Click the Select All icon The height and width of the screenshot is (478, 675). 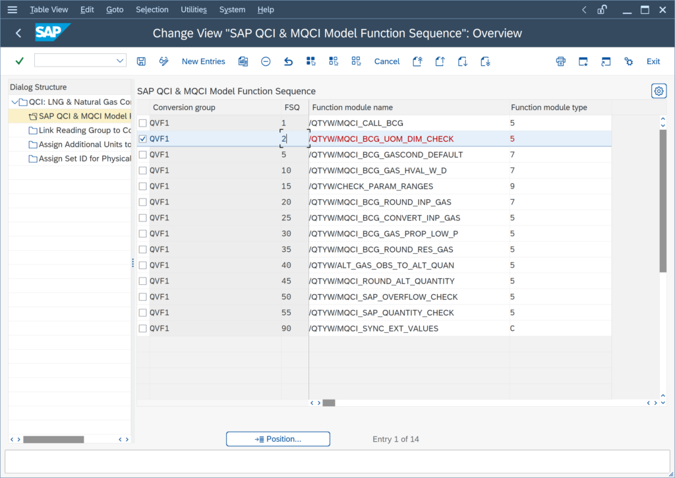311,61
